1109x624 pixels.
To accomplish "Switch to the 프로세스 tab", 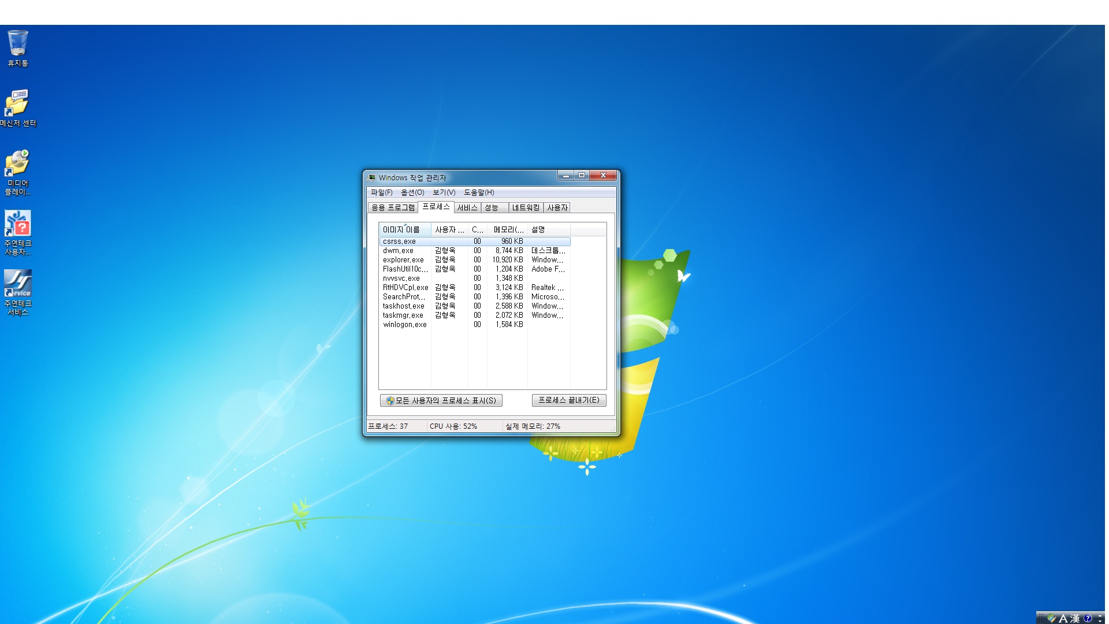I will pyautogui.click(x=436, y=207).
